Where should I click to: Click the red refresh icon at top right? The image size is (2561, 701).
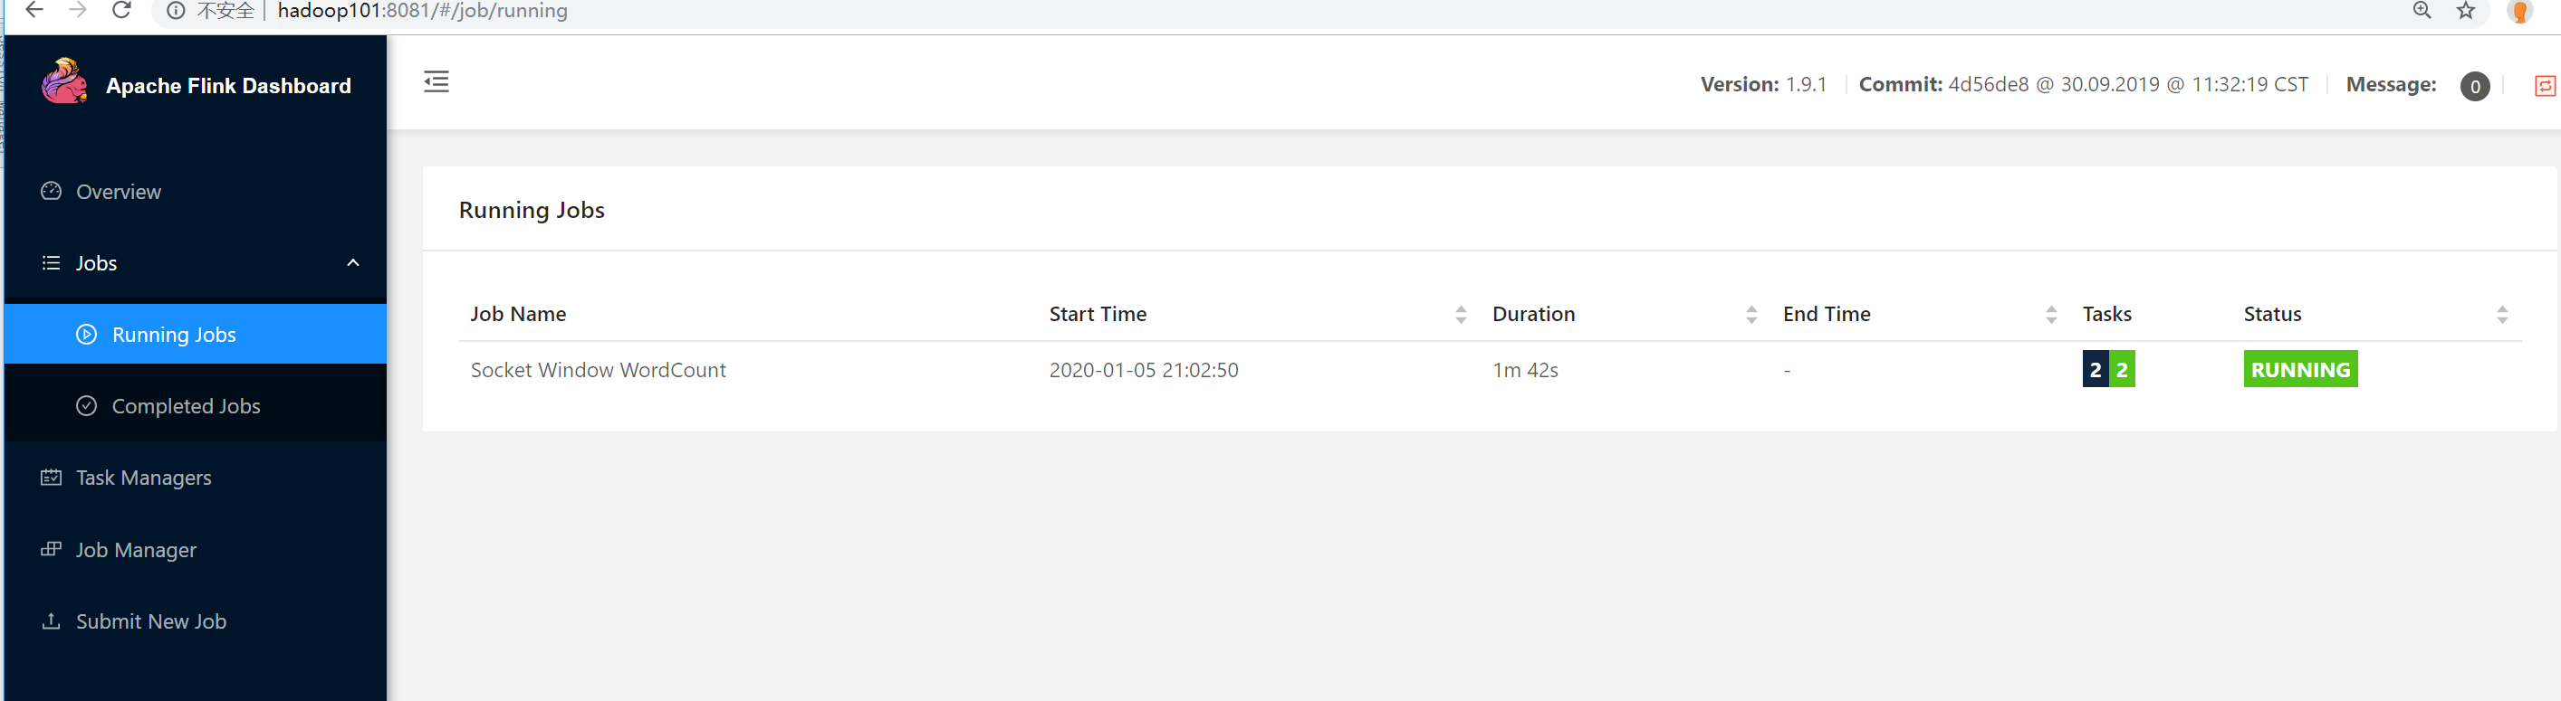pyautogui.click(x=2544, y=87)
